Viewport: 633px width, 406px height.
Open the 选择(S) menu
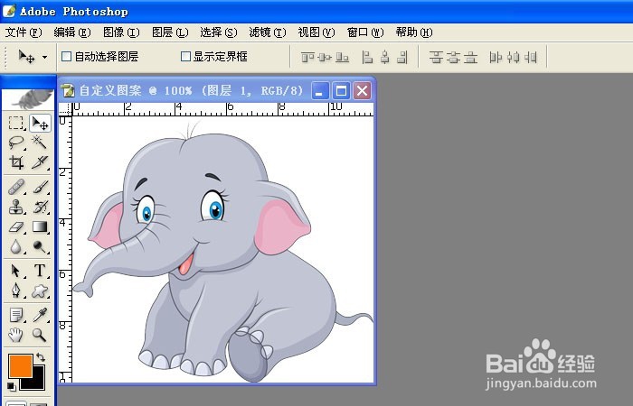point(219,32)
